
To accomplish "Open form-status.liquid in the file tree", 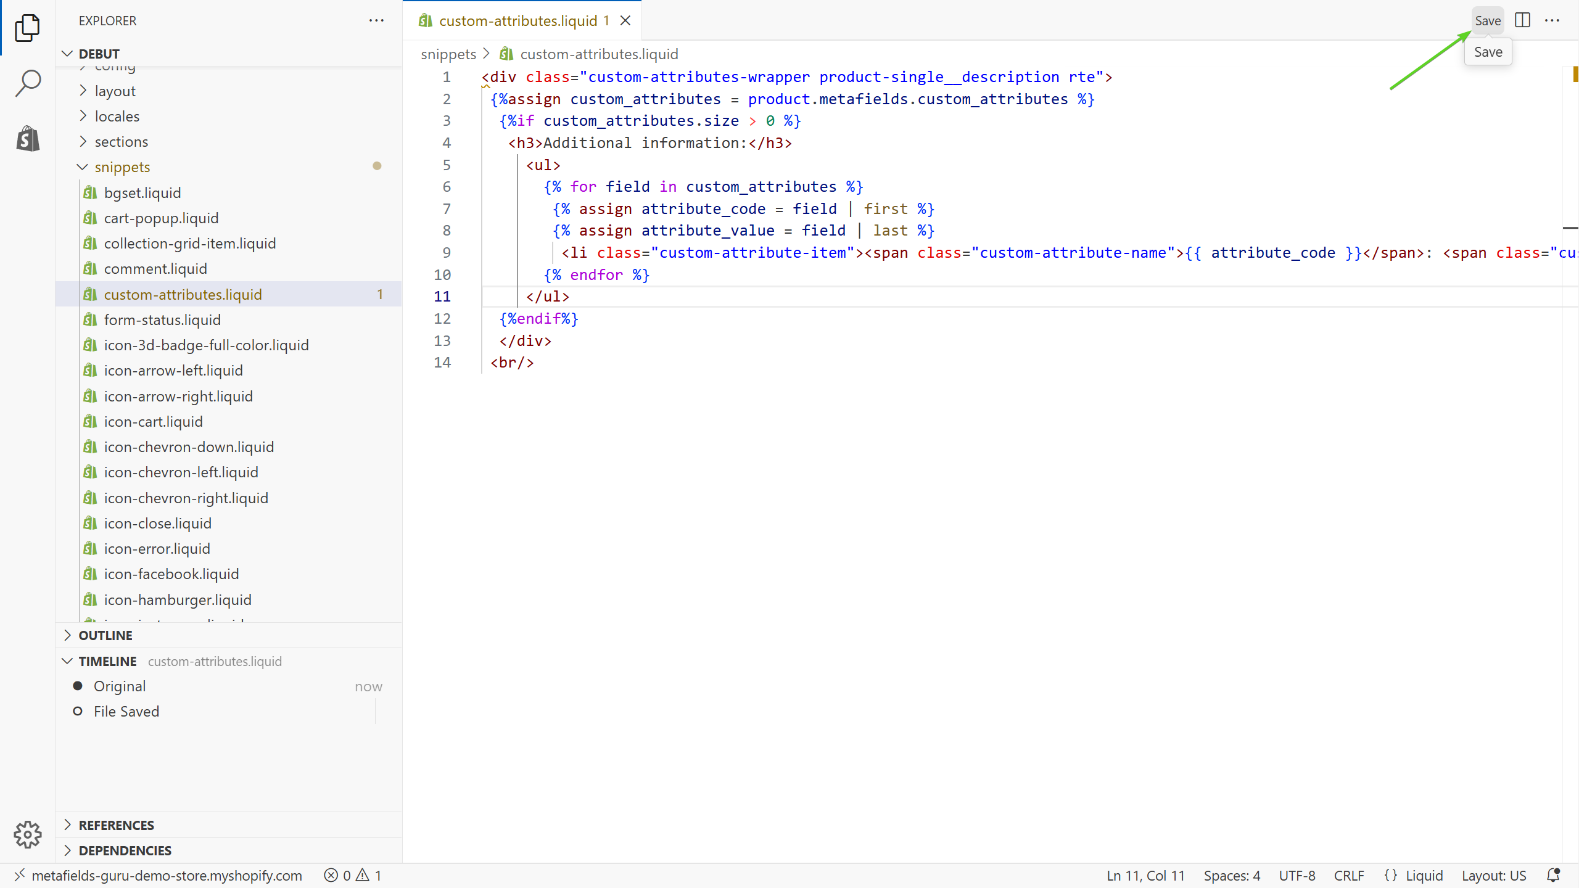I will point(162,320).
